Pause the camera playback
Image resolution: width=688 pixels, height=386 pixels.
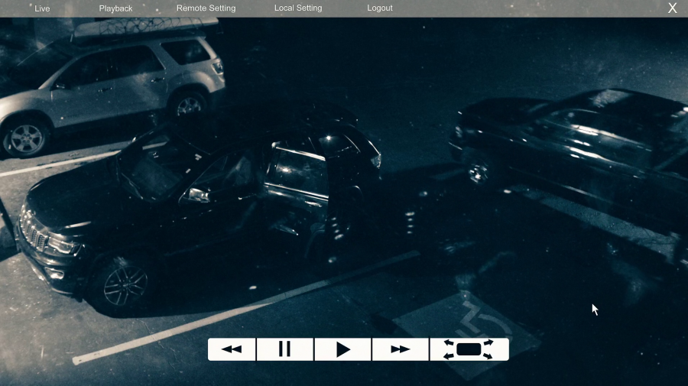click(x=285, y=349)
